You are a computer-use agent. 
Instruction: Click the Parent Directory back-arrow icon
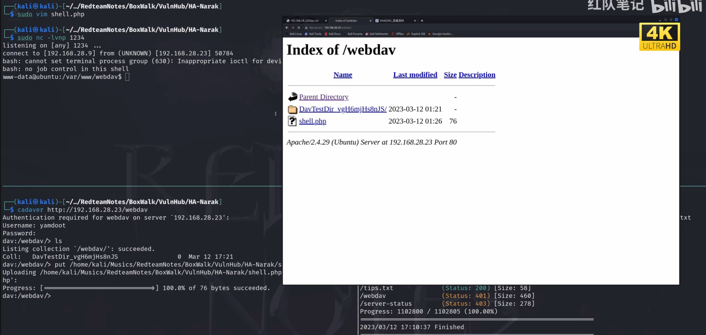click(x=293, y=97)
